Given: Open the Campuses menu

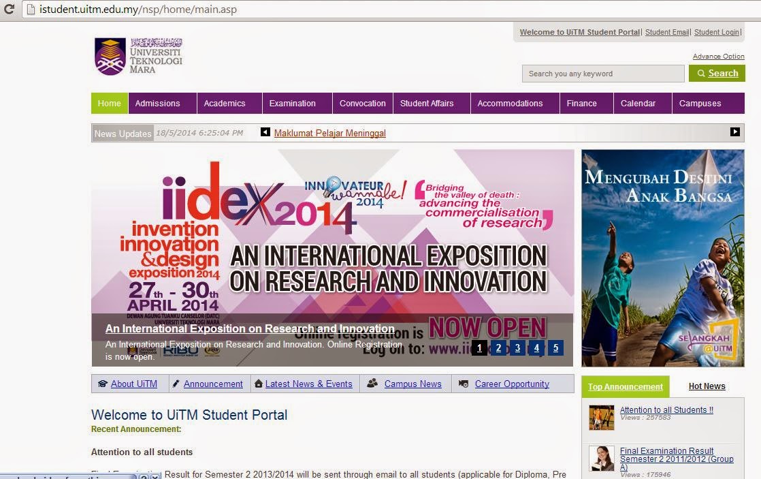Looking at the screenshot, I should [x=708, y=104].
